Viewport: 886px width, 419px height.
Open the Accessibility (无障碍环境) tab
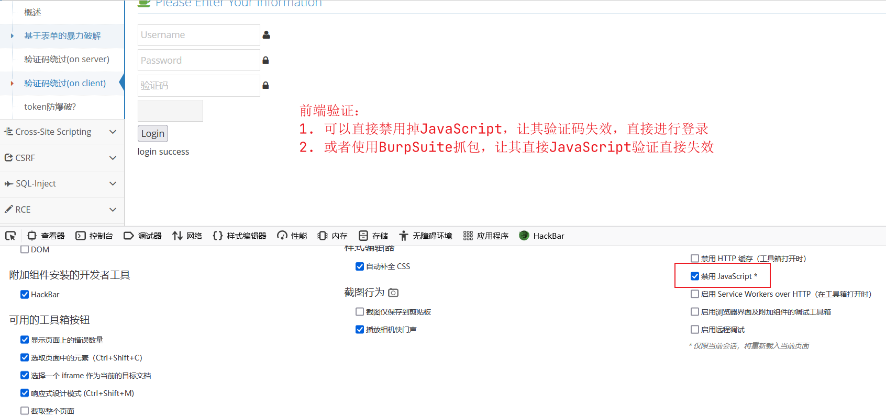tap(426, 236)
